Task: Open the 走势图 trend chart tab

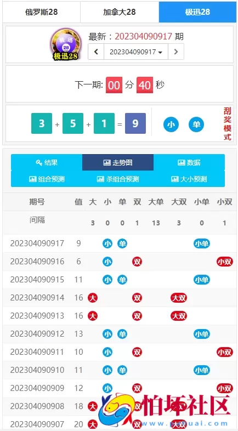Action: tap(118, 162)
